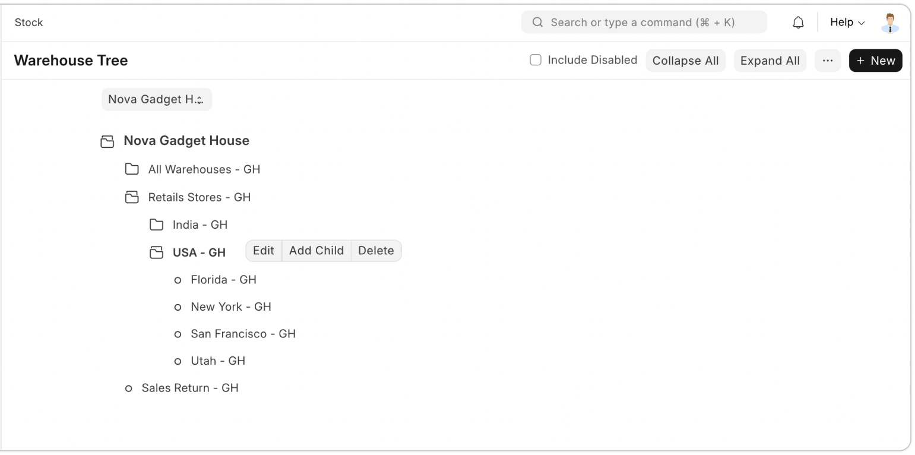This screenshot has width=915, height=455.
Task: Open the user avatar menu
Action: 889,23
